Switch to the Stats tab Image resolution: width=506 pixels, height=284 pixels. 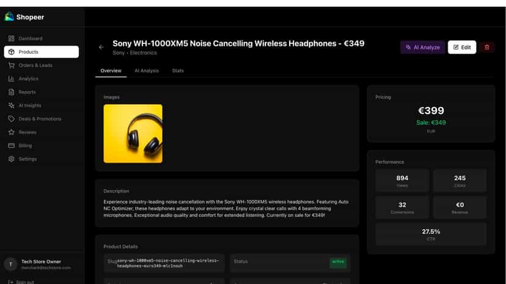(178, 71)
